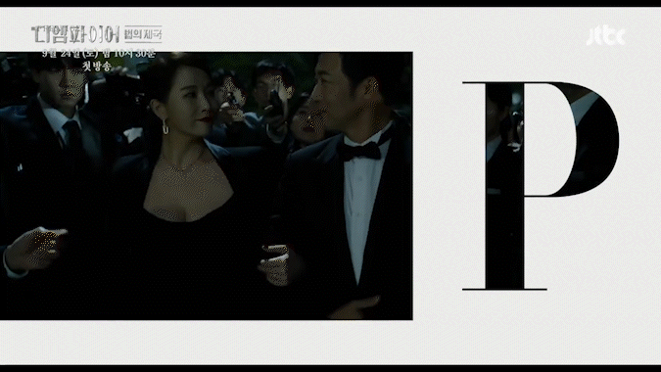661x372 pixels.
Task: Click the man's black bow tie
Action: (x=359, y=151)
